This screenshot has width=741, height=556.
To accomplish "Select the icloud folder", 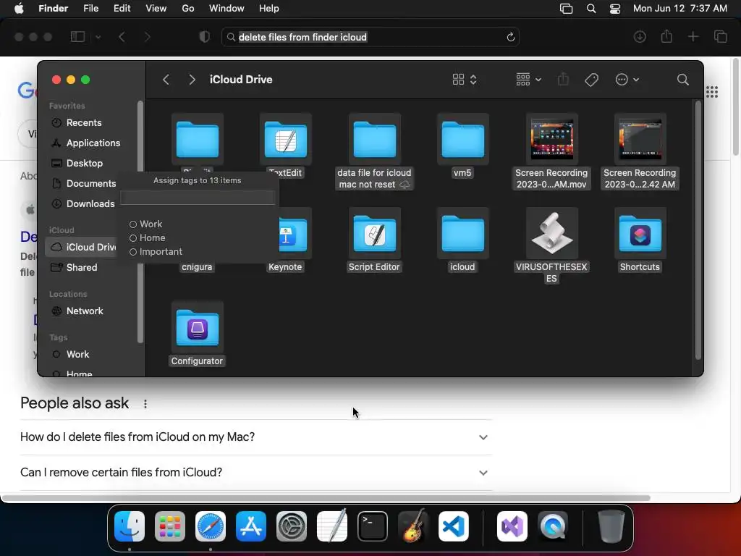I will [462, 234].
